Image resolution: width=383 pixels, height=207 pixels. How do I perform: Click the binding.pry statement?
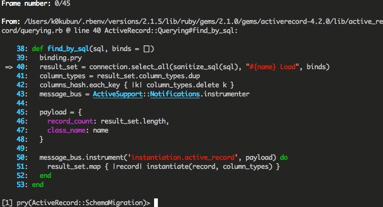tap(61, 58)
